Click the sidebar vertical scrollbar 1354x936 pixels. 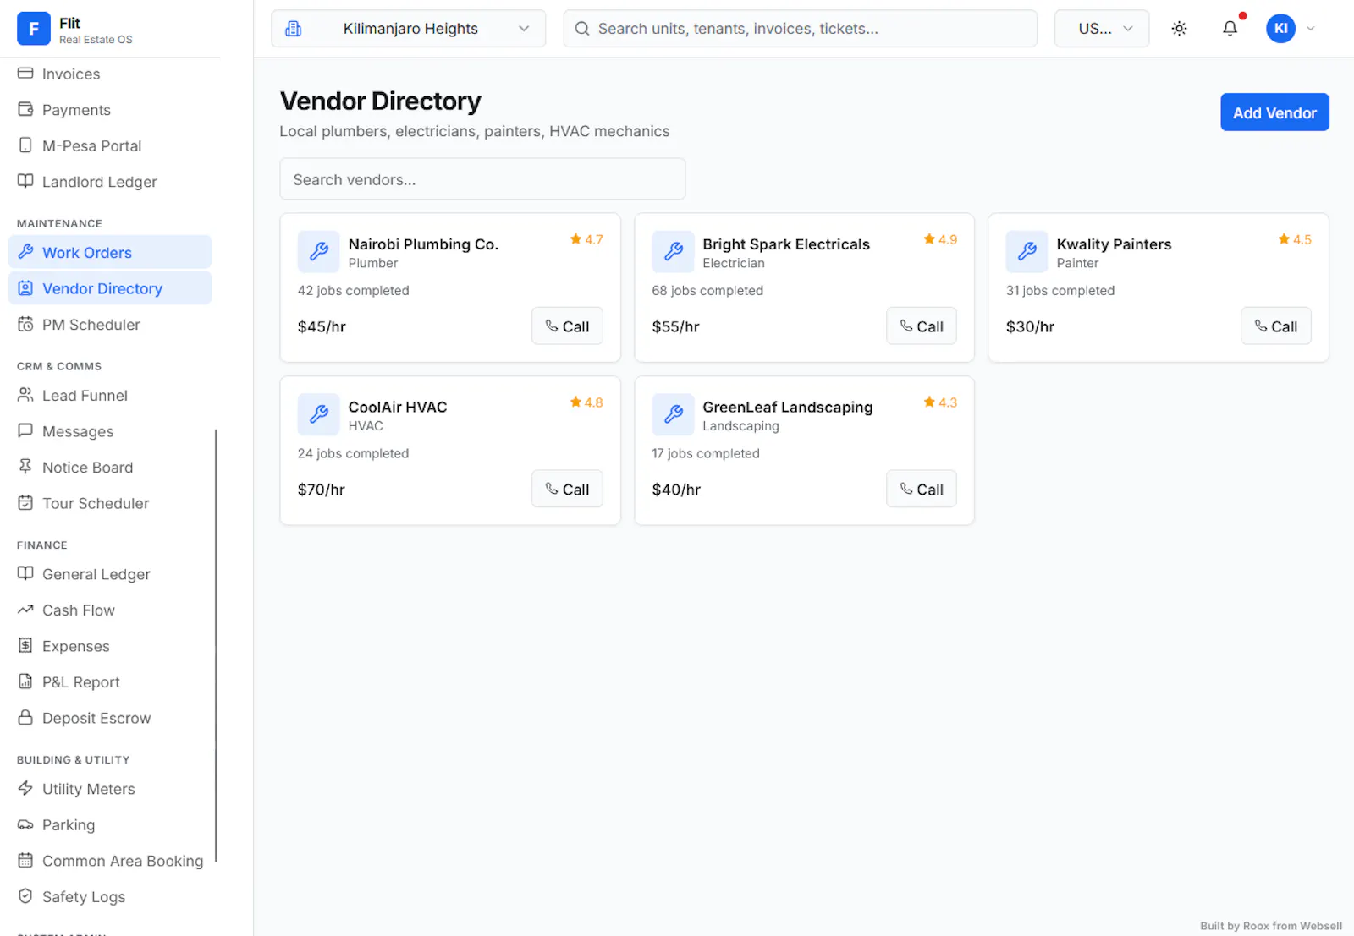[217, 645]
